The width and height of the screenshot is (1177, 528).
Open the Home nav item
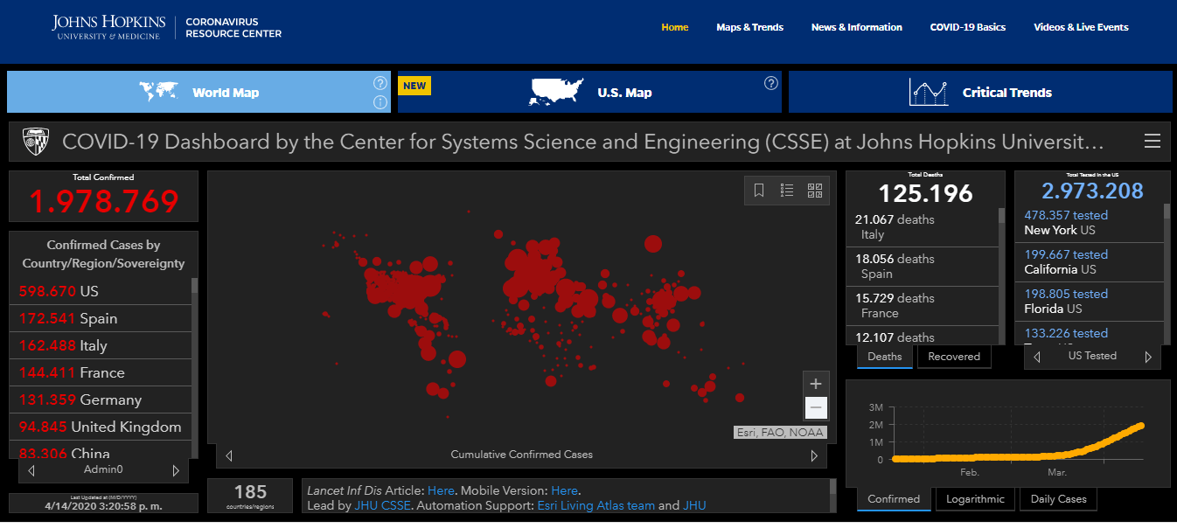click(675, 27)
